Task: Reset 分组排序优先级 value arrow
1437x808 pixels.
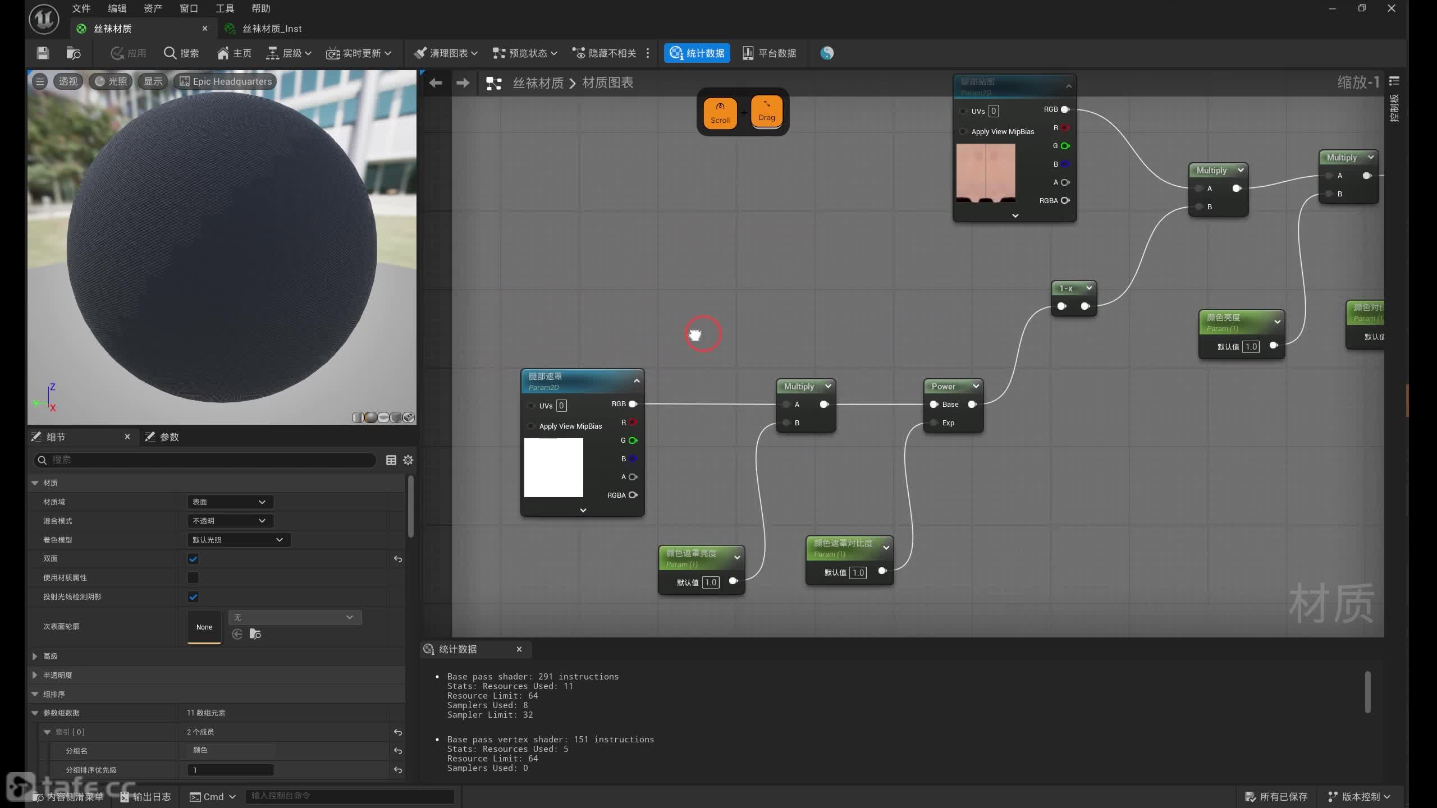Action: pyautogui.click(x=398, y=770)
